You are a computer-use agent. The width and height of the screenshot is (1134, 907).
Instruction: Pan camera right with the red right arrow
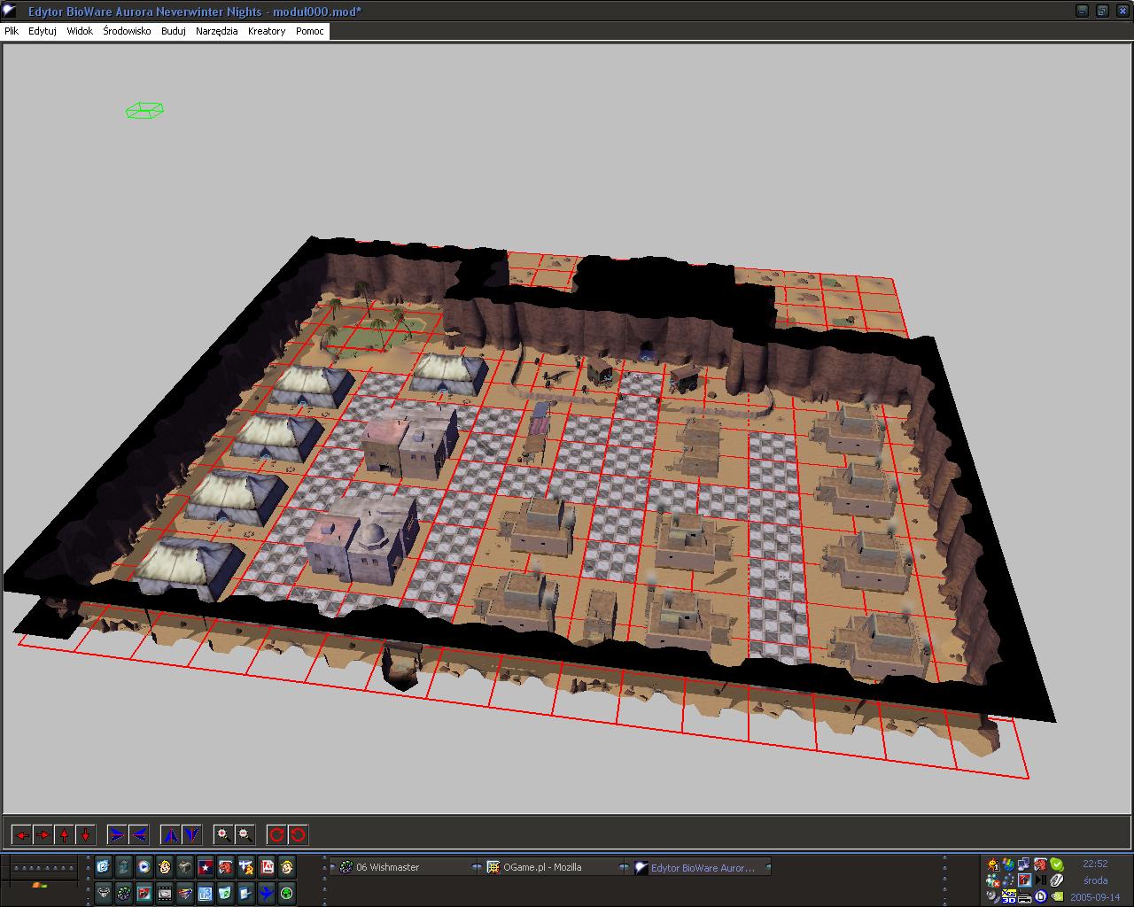point(43,834)
